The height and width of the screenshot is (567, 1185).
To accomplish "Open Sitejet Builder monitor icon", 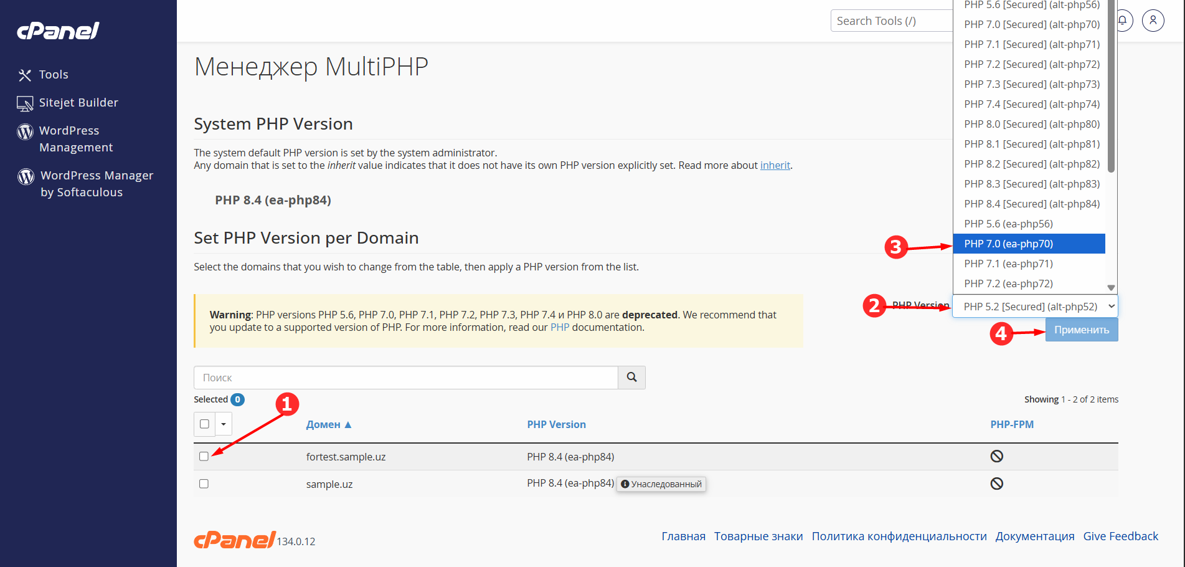I will [25, 103].
